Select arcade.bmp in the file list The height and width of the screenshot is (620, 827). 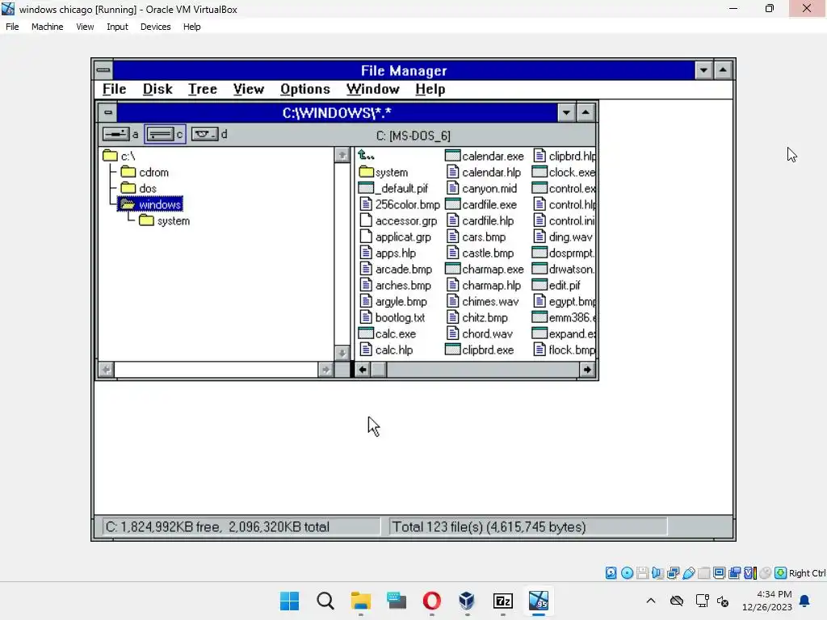(396, 270)
